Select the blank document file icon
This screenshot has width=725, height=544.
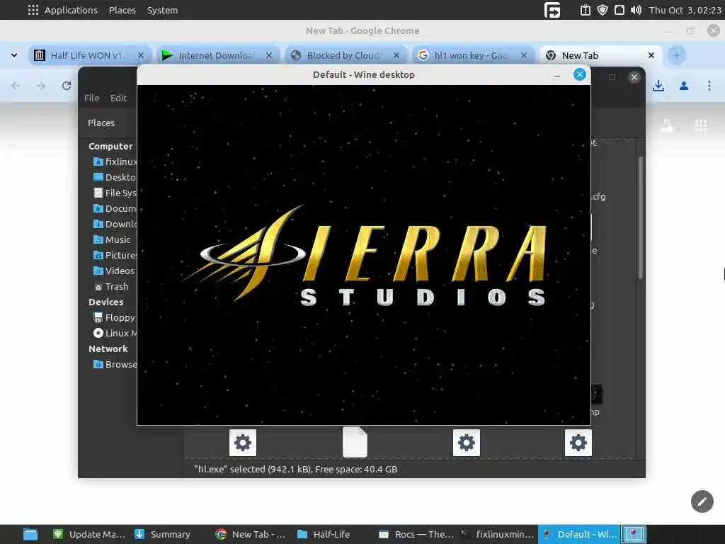coord(355,442)
